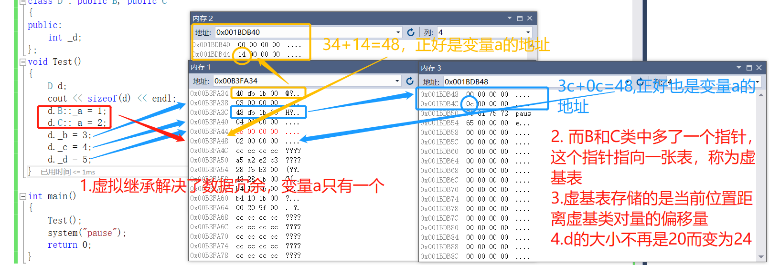
Task: Select row 0x001BDB50 in 内存 3
Action: 476,113
